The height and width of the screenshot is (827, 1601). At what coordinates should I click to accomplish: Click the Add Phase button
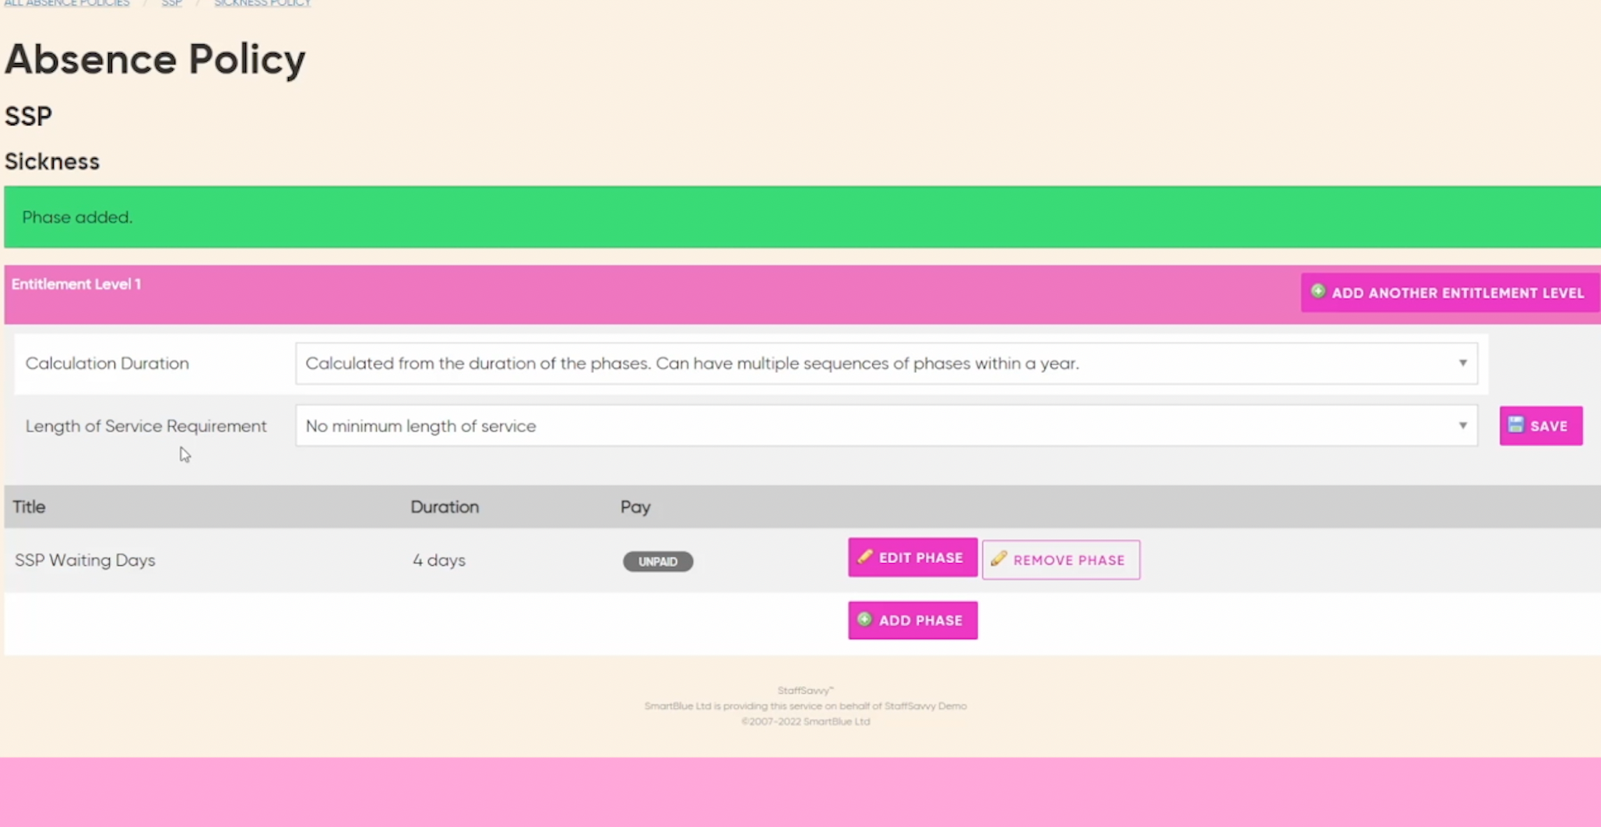point(913,621)
